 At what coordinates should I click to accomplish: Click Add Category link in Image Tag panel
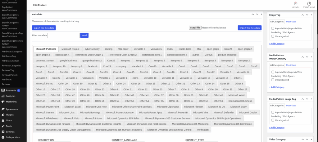pyautogui.click(x=277, y=44)
